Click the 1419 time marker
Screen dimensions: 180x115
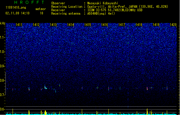pyautogui.click(x=156, y=25)
